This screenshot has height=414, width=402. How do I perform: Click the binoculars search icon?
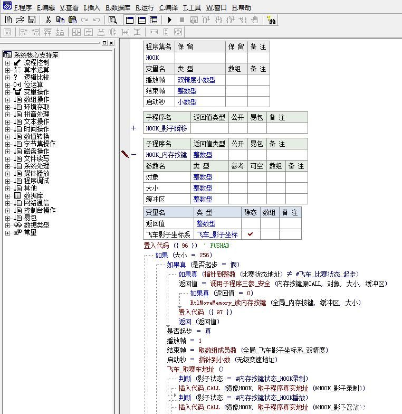click(271, 20)
